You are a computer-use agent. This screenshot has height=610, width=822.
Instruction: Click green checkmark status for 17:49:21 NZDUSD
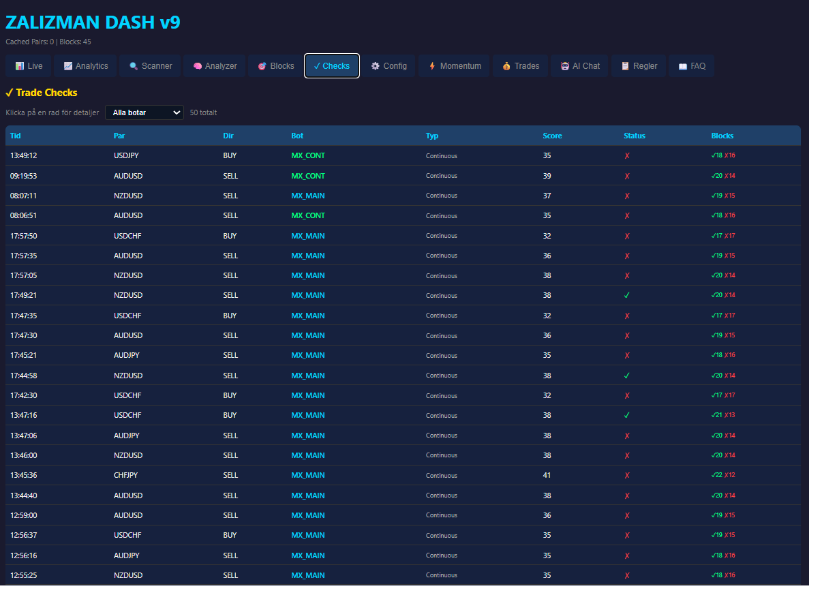(x=627, y=296)
